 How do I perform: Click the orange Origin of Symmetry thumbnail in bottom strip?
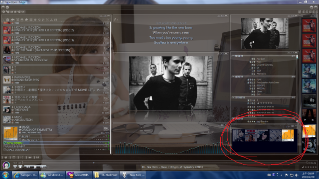tap(288, 135)
